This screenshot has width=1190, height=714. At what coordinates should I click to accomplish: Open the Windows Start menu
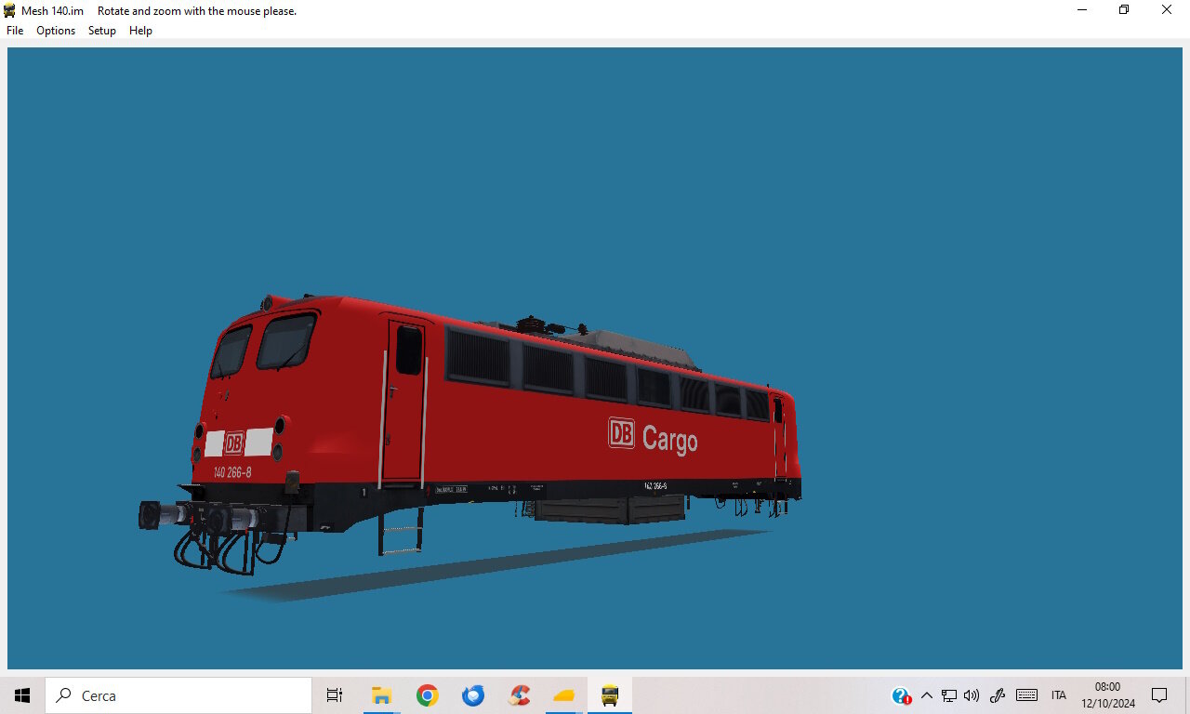(x=22, y=695)
